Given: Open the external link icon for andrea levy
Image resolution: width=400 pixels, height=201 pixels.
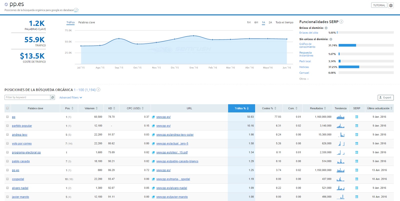Looking at the screenshot, I should [153, 135].
